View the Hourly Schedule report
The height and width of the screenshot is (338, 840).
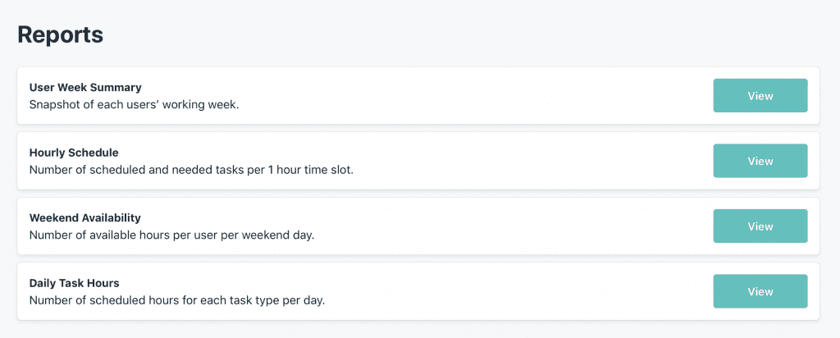coord(760,161)
